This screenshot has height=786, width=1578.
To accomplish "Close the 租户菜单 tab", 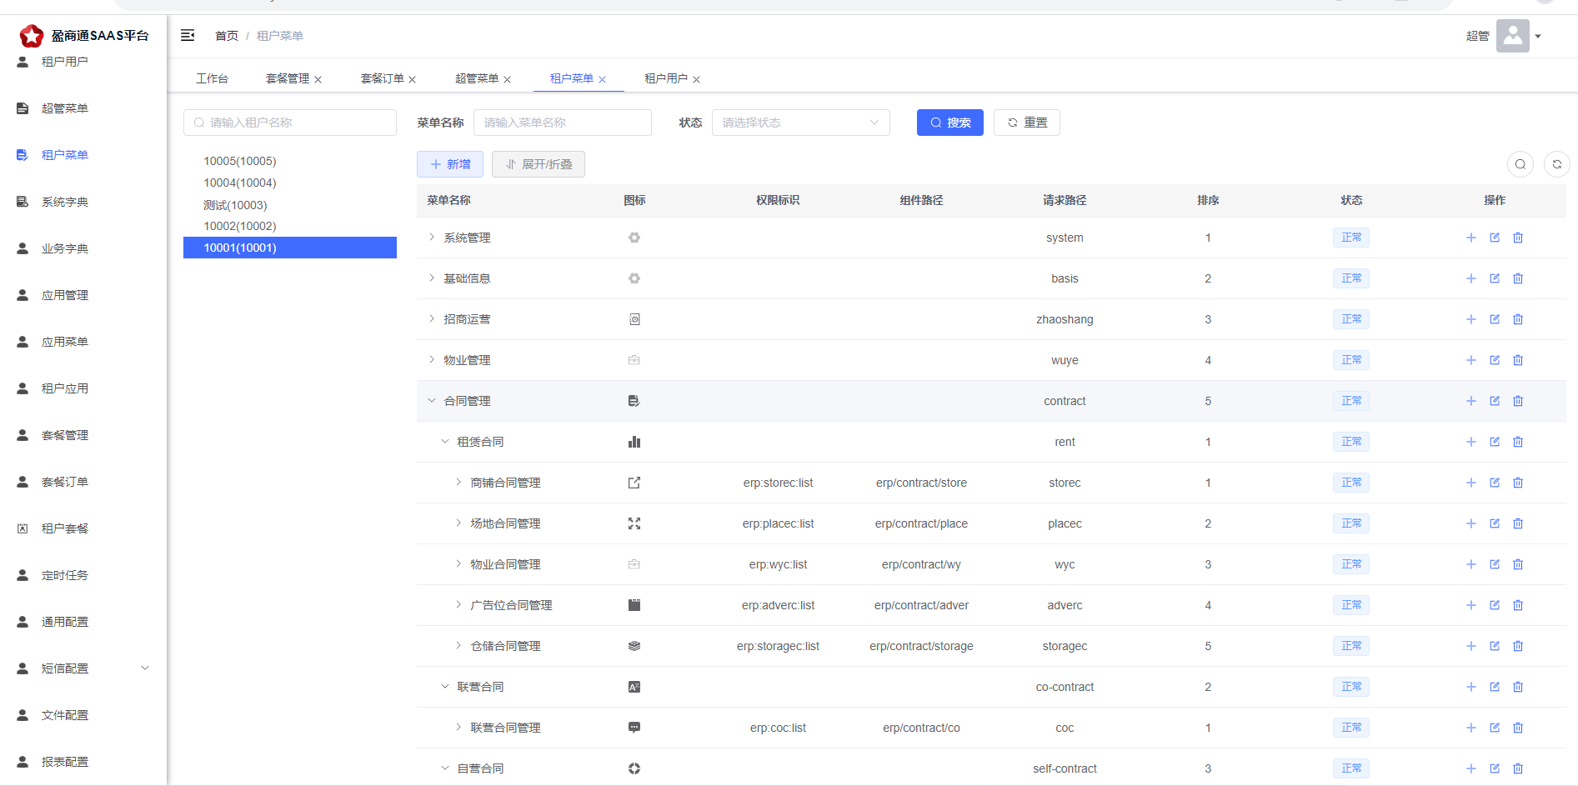I will tap(603, 80).
